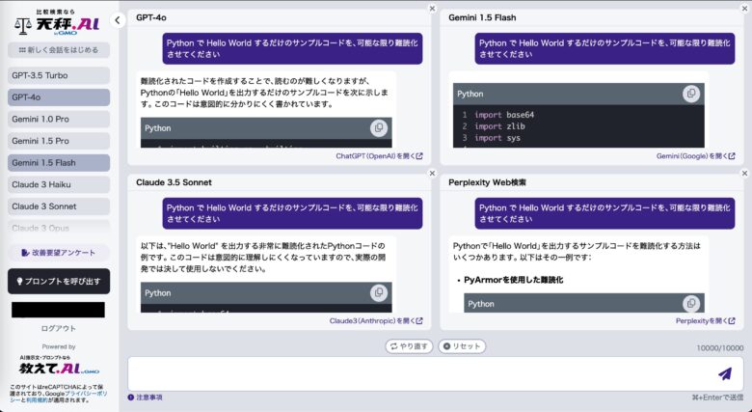This screenshot has width=752, height=412.
Task: Copy the GPT-4o Python code block
Action: 379,128
